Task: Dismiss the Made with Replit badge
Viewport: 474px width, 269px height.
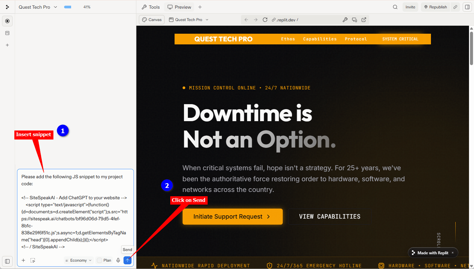Action: [453, 253]
